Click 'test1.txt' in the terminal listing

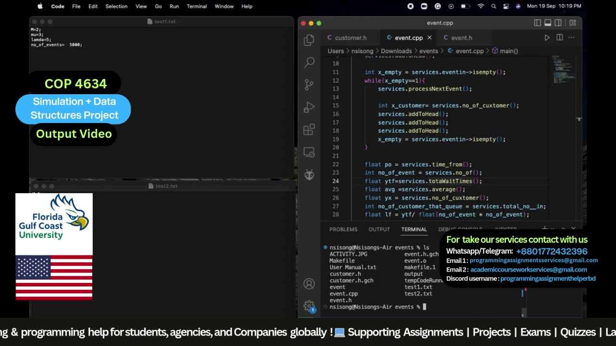(418, 287)
